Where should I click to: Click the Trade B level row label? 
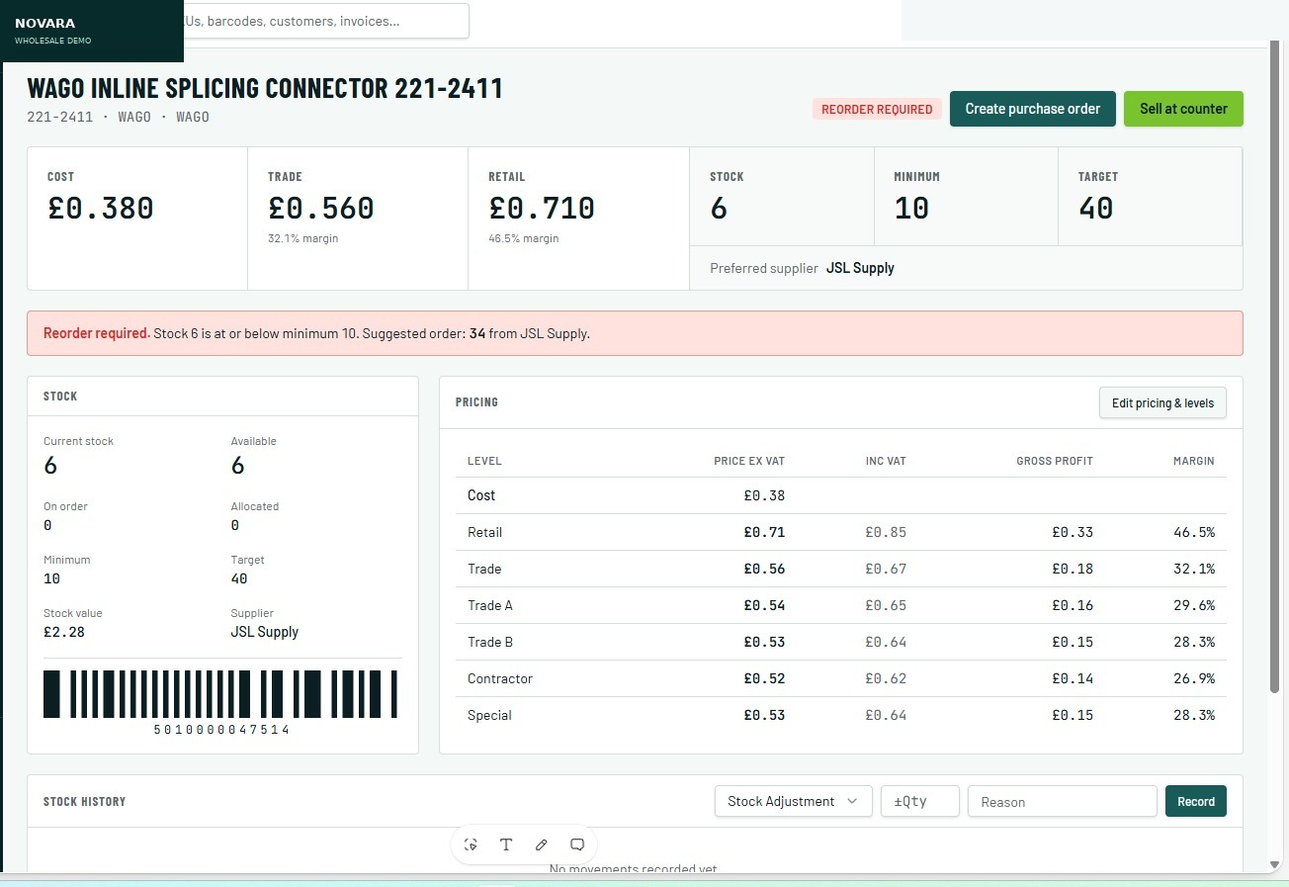490,642
